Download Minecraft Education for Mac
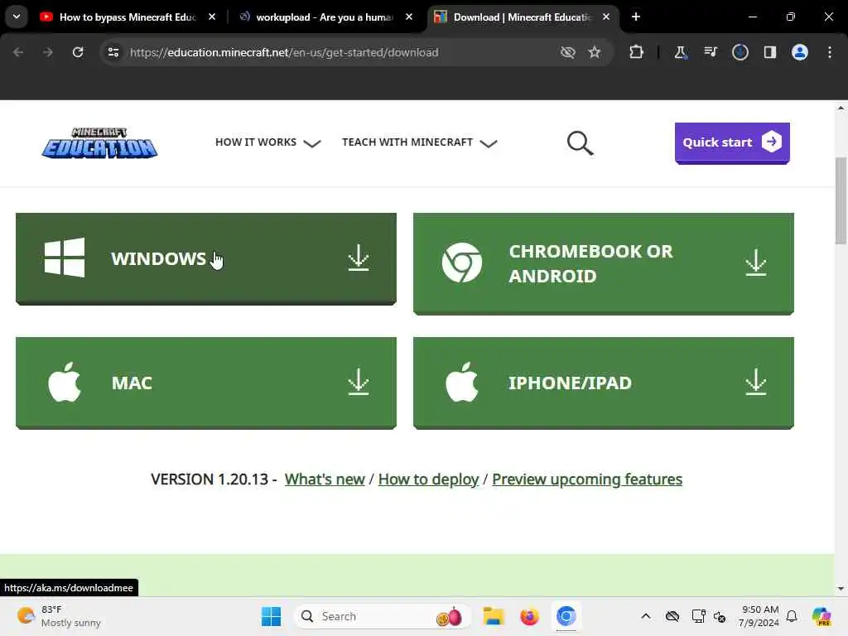This screenshot has height=636, width=848. (206, 383)
